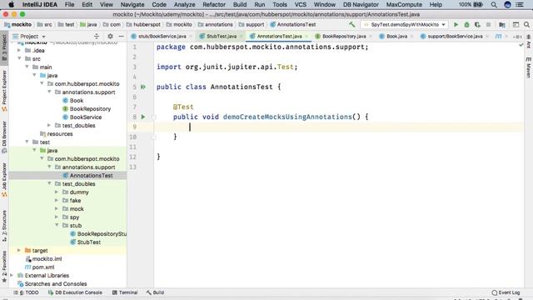The height and width of the screenshot is (300, 533).
Task: Click the Search Everywhere magnifier in toolbar
Action: point(526,24)
